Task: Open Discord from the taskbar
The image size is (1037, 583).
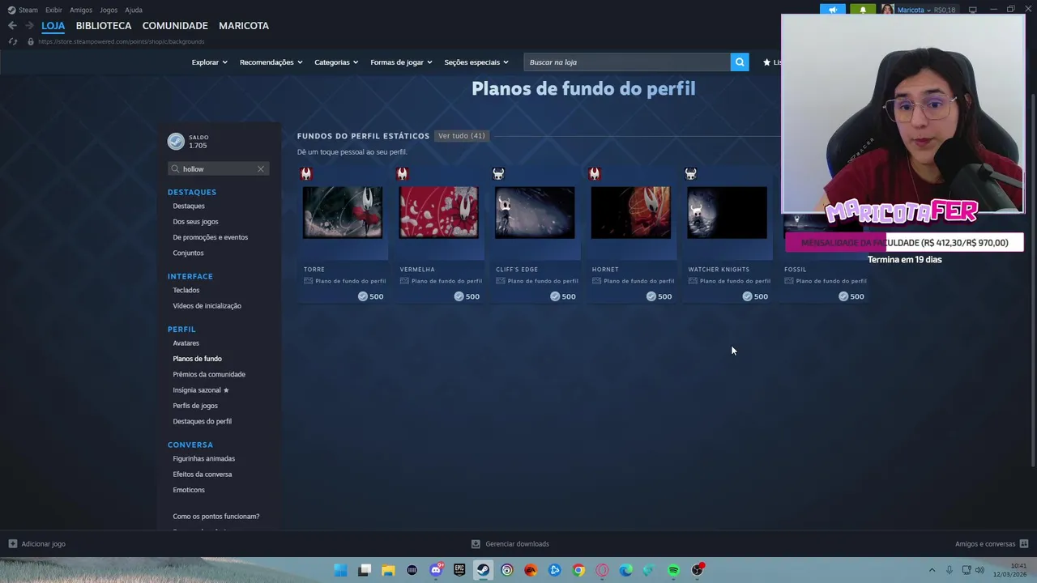Action: (436, 570)
